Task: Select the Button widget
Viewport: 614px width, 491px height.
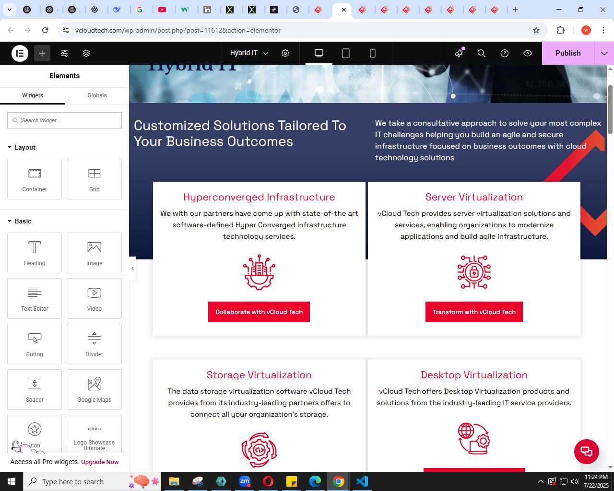Action: [x=35, y=344]
